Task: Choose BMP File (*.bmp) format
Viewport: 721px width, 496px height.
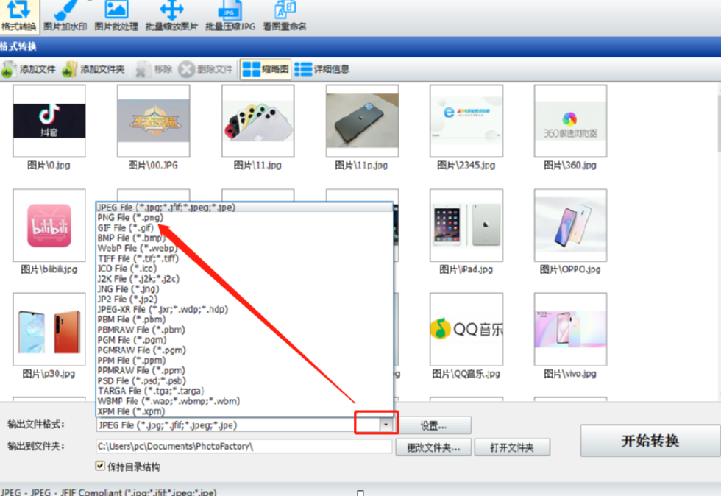Action: pyautogui.click(x=244, y=238)
